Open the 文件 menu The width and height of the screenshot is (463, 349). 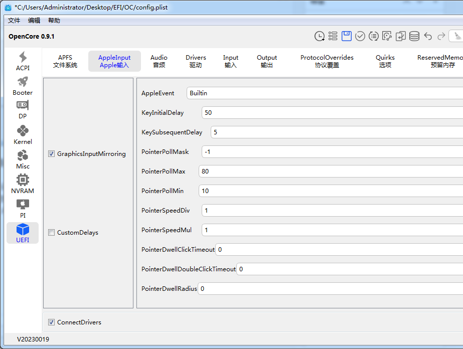(14, 21)
